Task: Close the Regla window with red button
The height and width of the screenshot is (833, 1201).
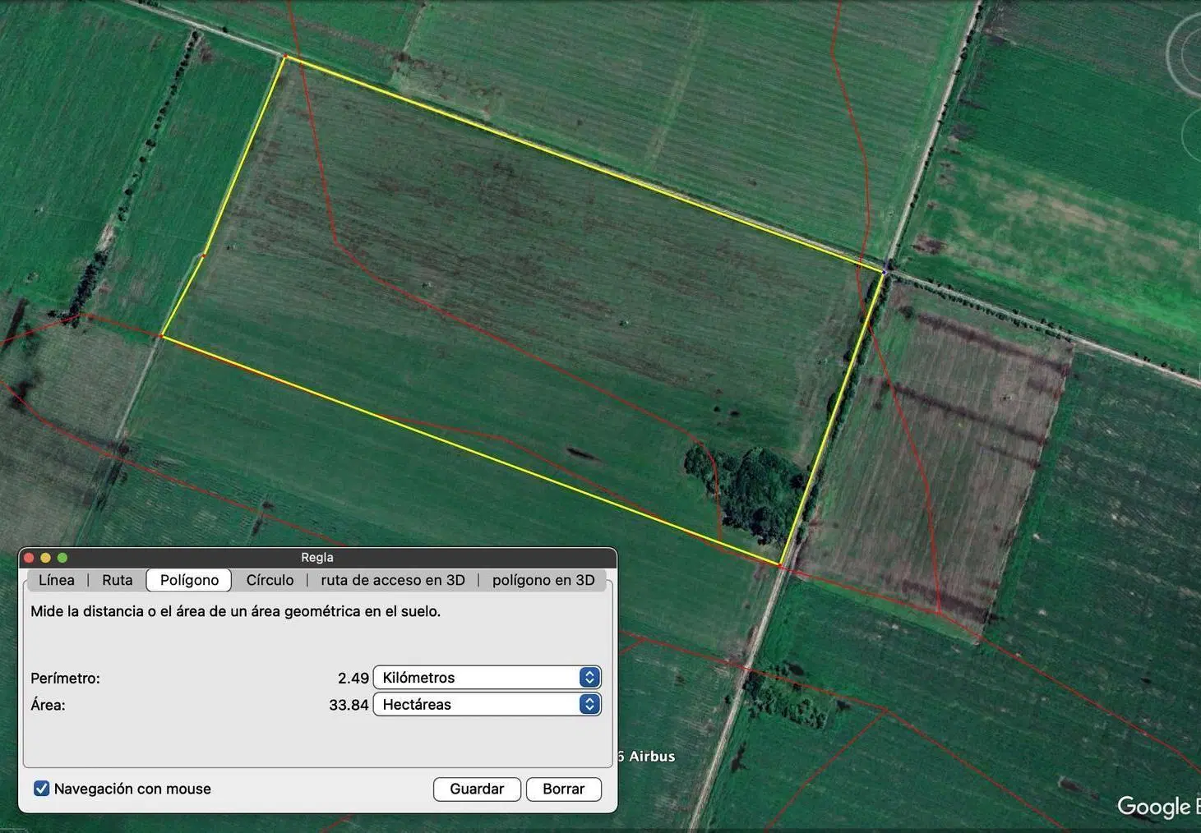Action: pos(29,558)
